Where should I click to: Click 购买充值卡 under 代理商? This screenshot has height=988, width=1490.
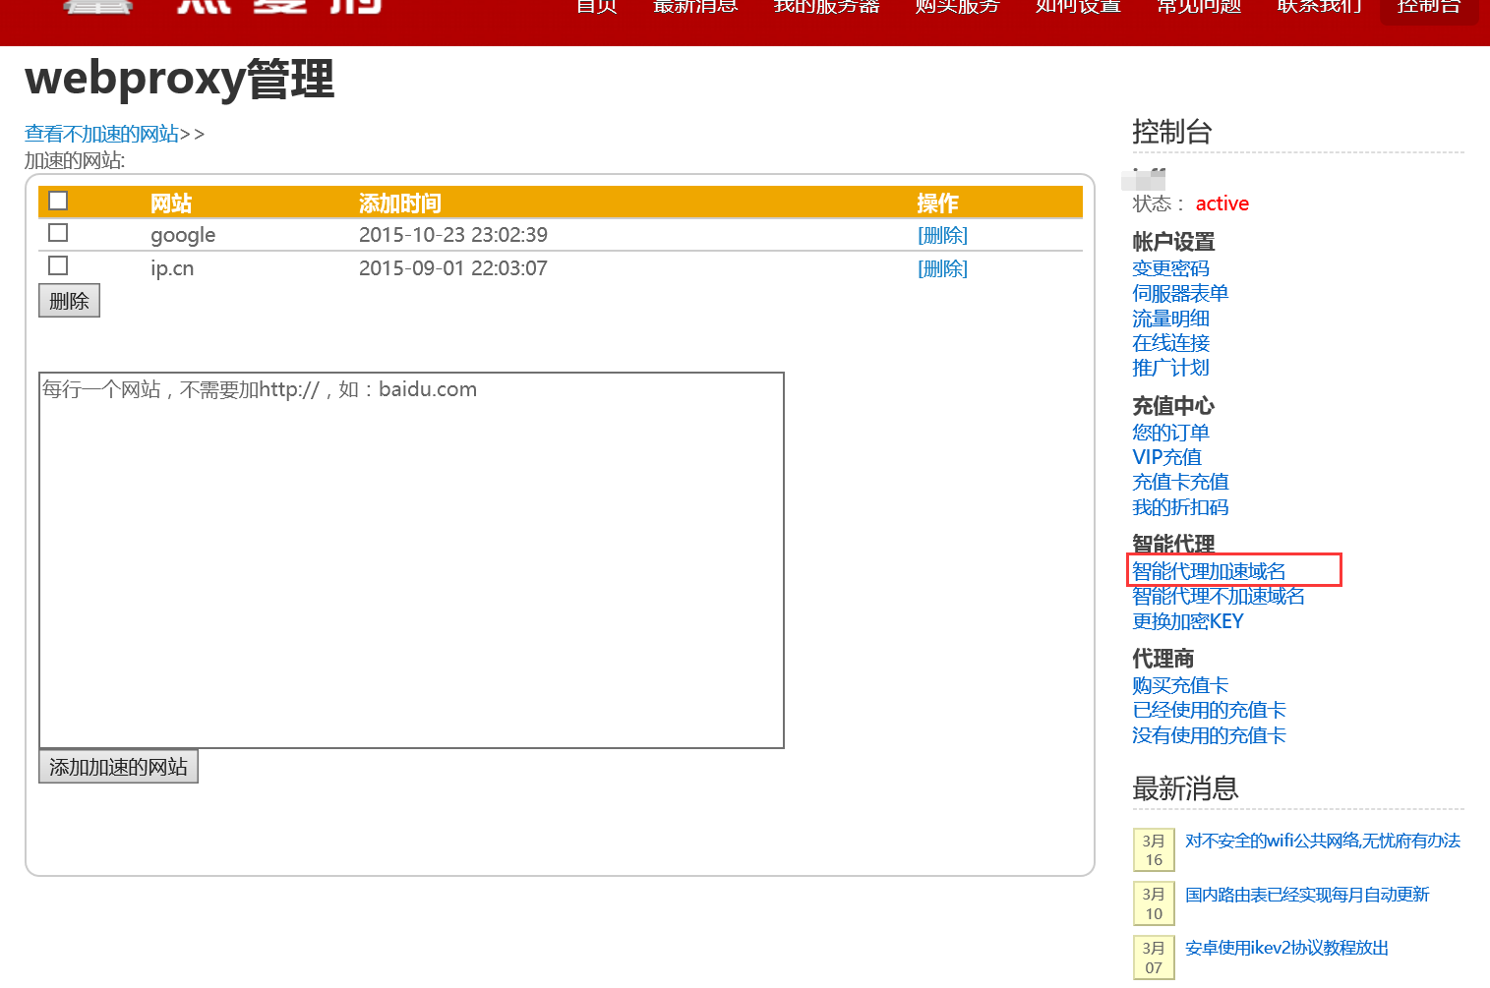click(x=1180, y=685)
